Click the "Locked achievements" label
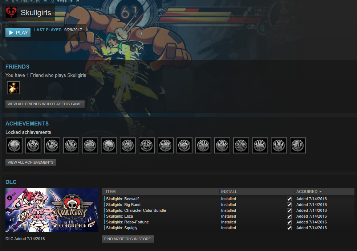Image resolution: width=357 pixels, height=251 pixels. (28, 132)
